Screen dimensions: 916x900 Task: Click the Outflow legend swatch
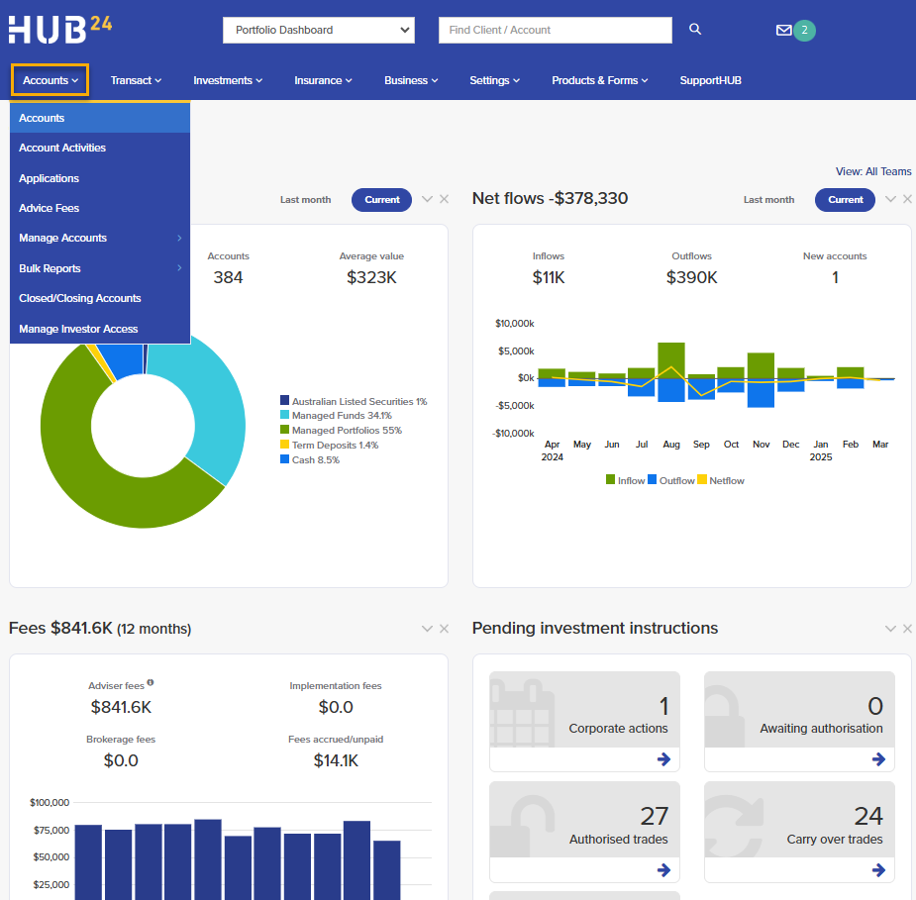[652, 479]
